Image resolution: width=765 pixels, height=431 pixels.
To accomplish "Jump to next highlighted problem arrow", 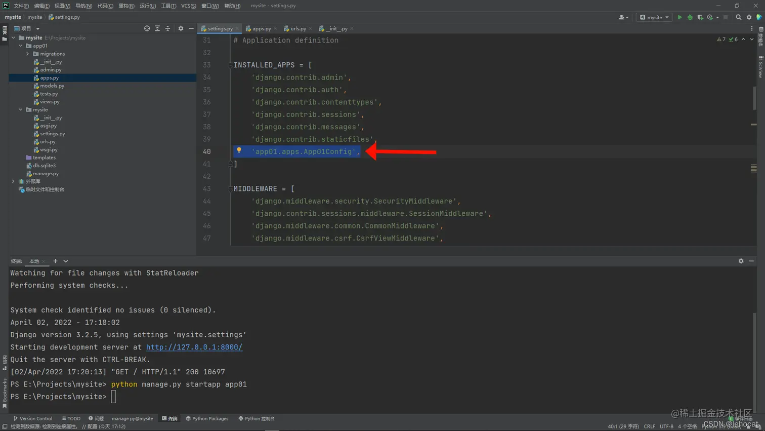I will coord(752,40).
